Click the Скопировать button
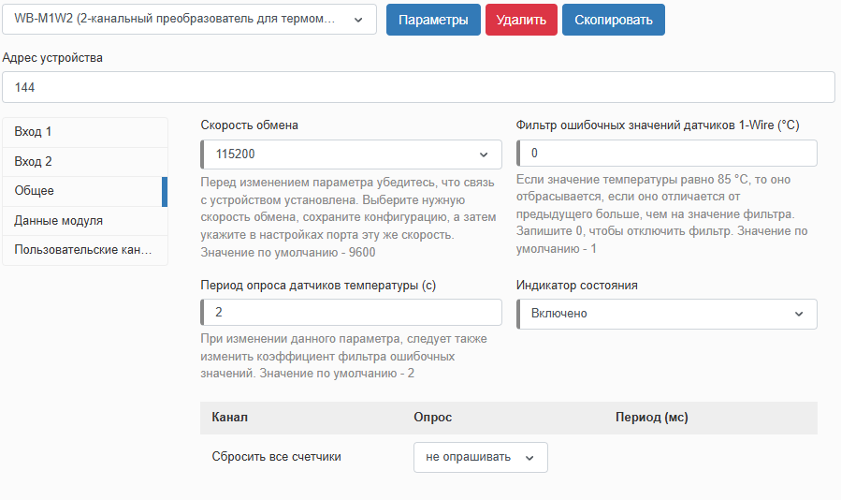Image resolution: width=841 pixels, height=500 pixels. 613,20
